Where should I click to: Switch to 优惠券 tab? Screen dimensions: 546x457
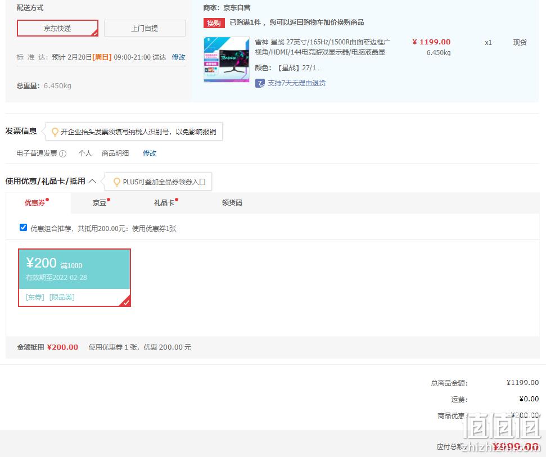pyautogui.click(x=35, y=202)
